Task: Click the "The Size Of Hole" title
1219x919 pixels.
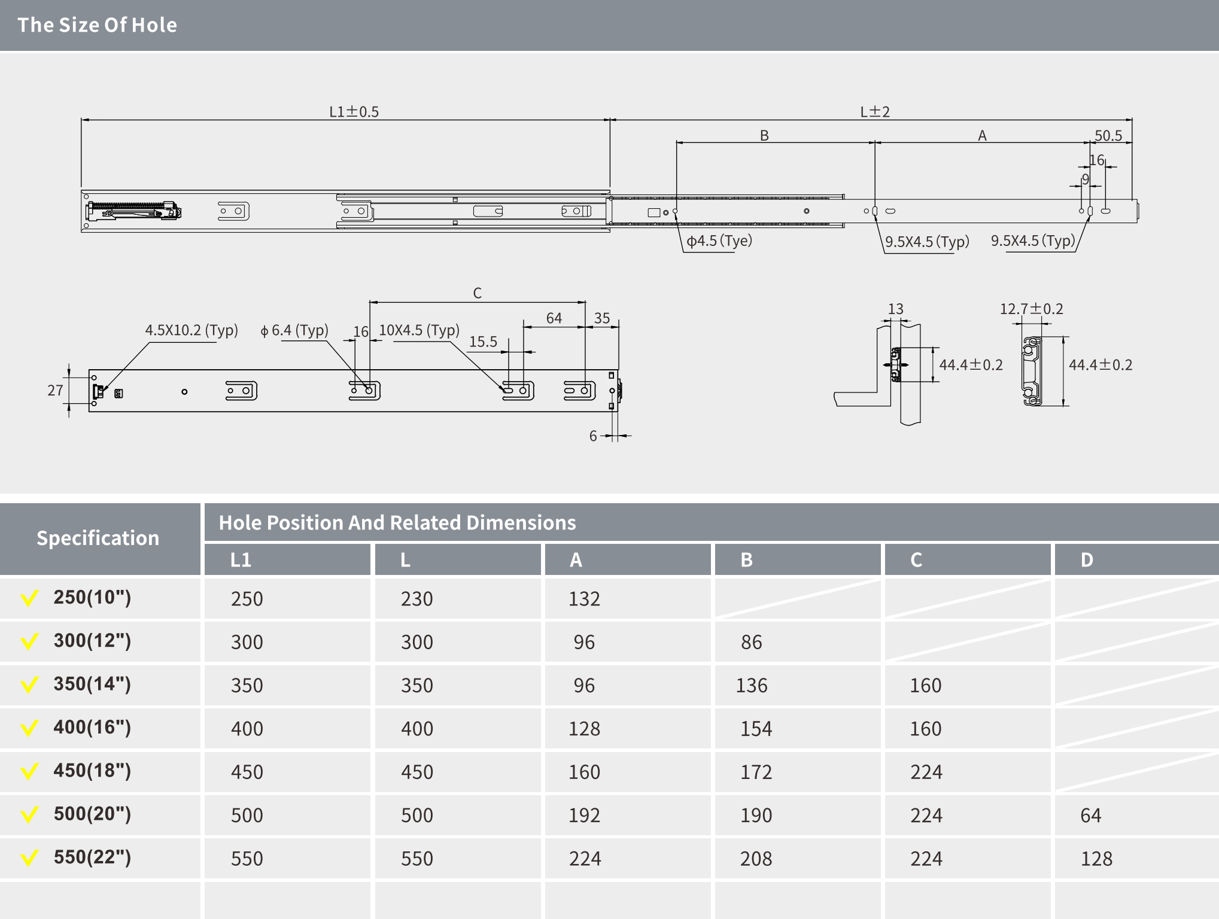Action: point(97,25)
